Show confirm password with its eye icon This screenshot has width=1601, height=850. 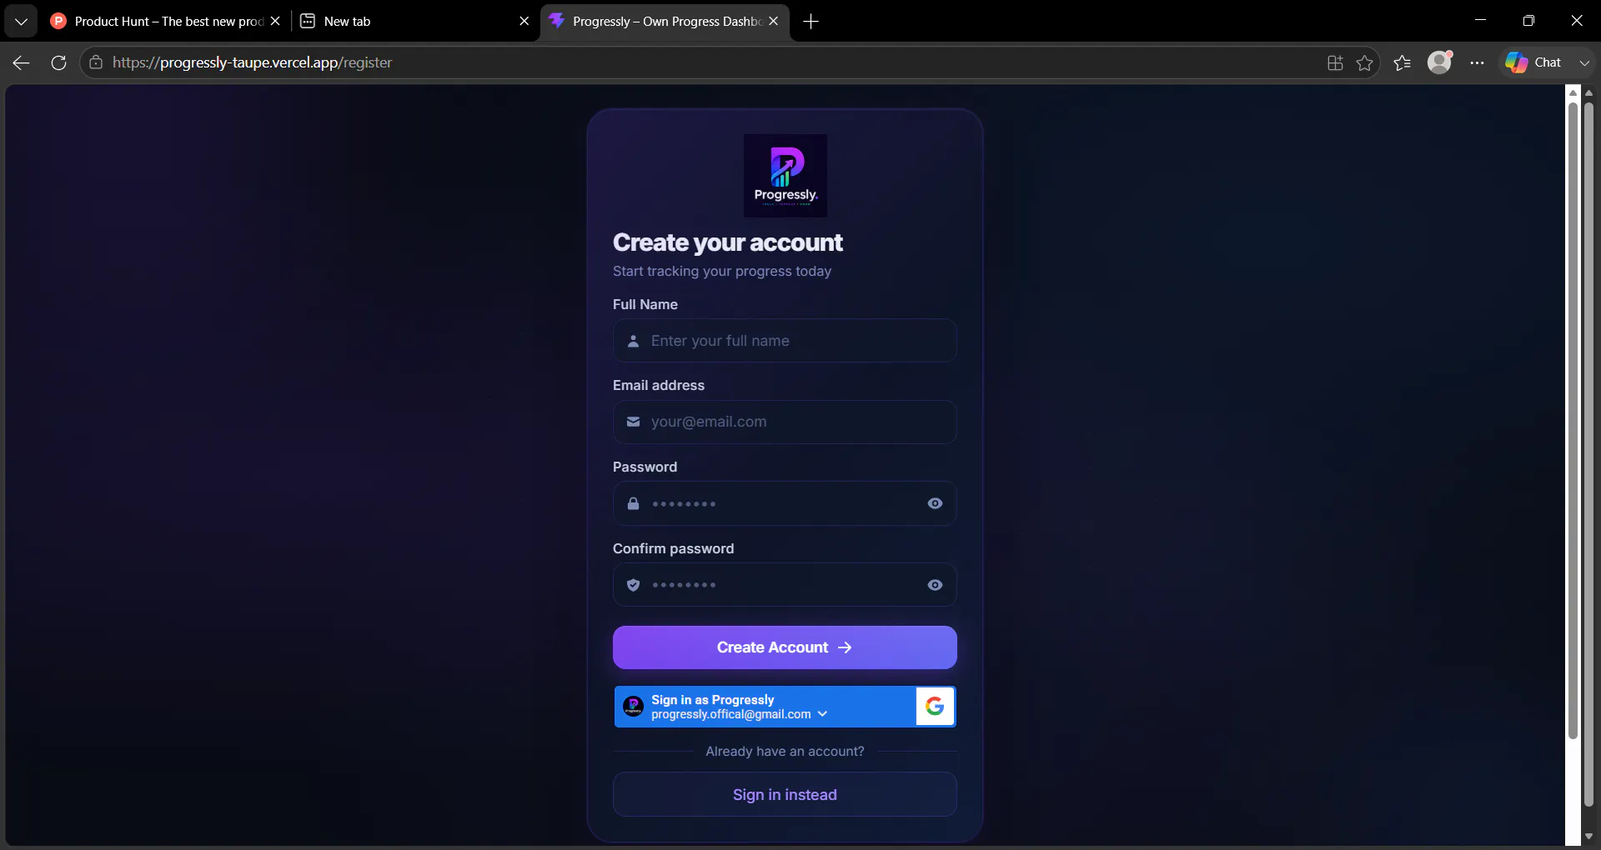pyautogui.click(x=935, y=585)
